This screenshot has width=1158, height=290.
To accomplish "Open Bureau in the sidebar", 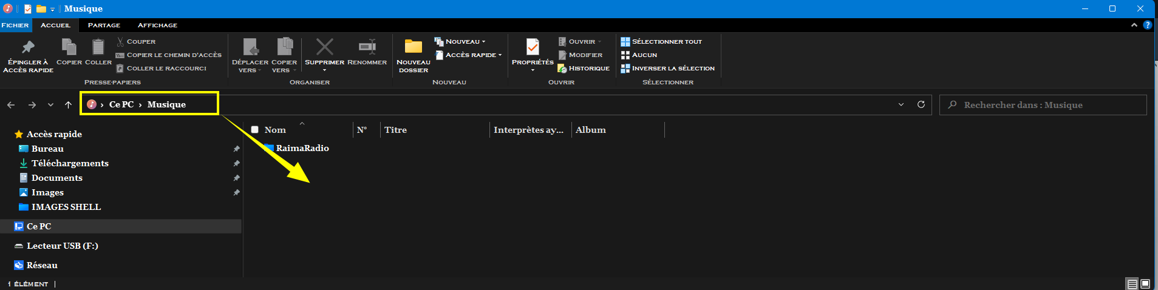I will click(x=47, y=149).
